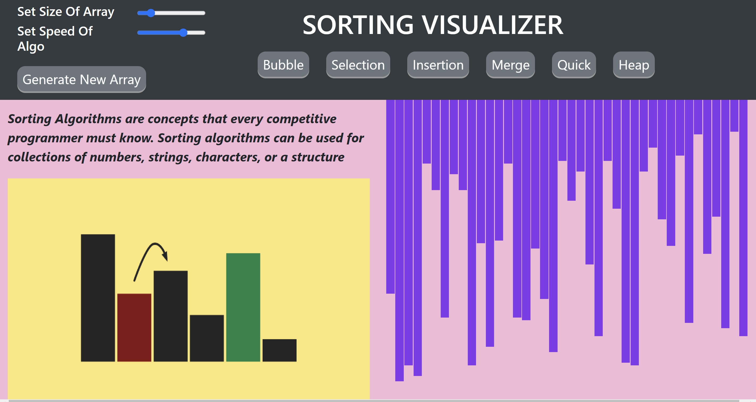
Task: Click the Bubble sort button
Action: coord(283,65)
